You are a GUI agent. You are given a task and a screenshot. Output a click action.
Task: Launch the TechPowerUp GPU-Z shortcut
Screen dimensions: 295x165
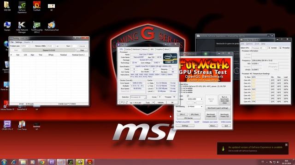point(37,27)
